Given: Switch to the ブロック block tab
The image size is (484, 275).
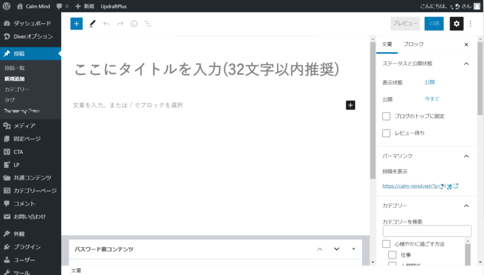Looking at the screenshot, I should [x=413, y=44].
